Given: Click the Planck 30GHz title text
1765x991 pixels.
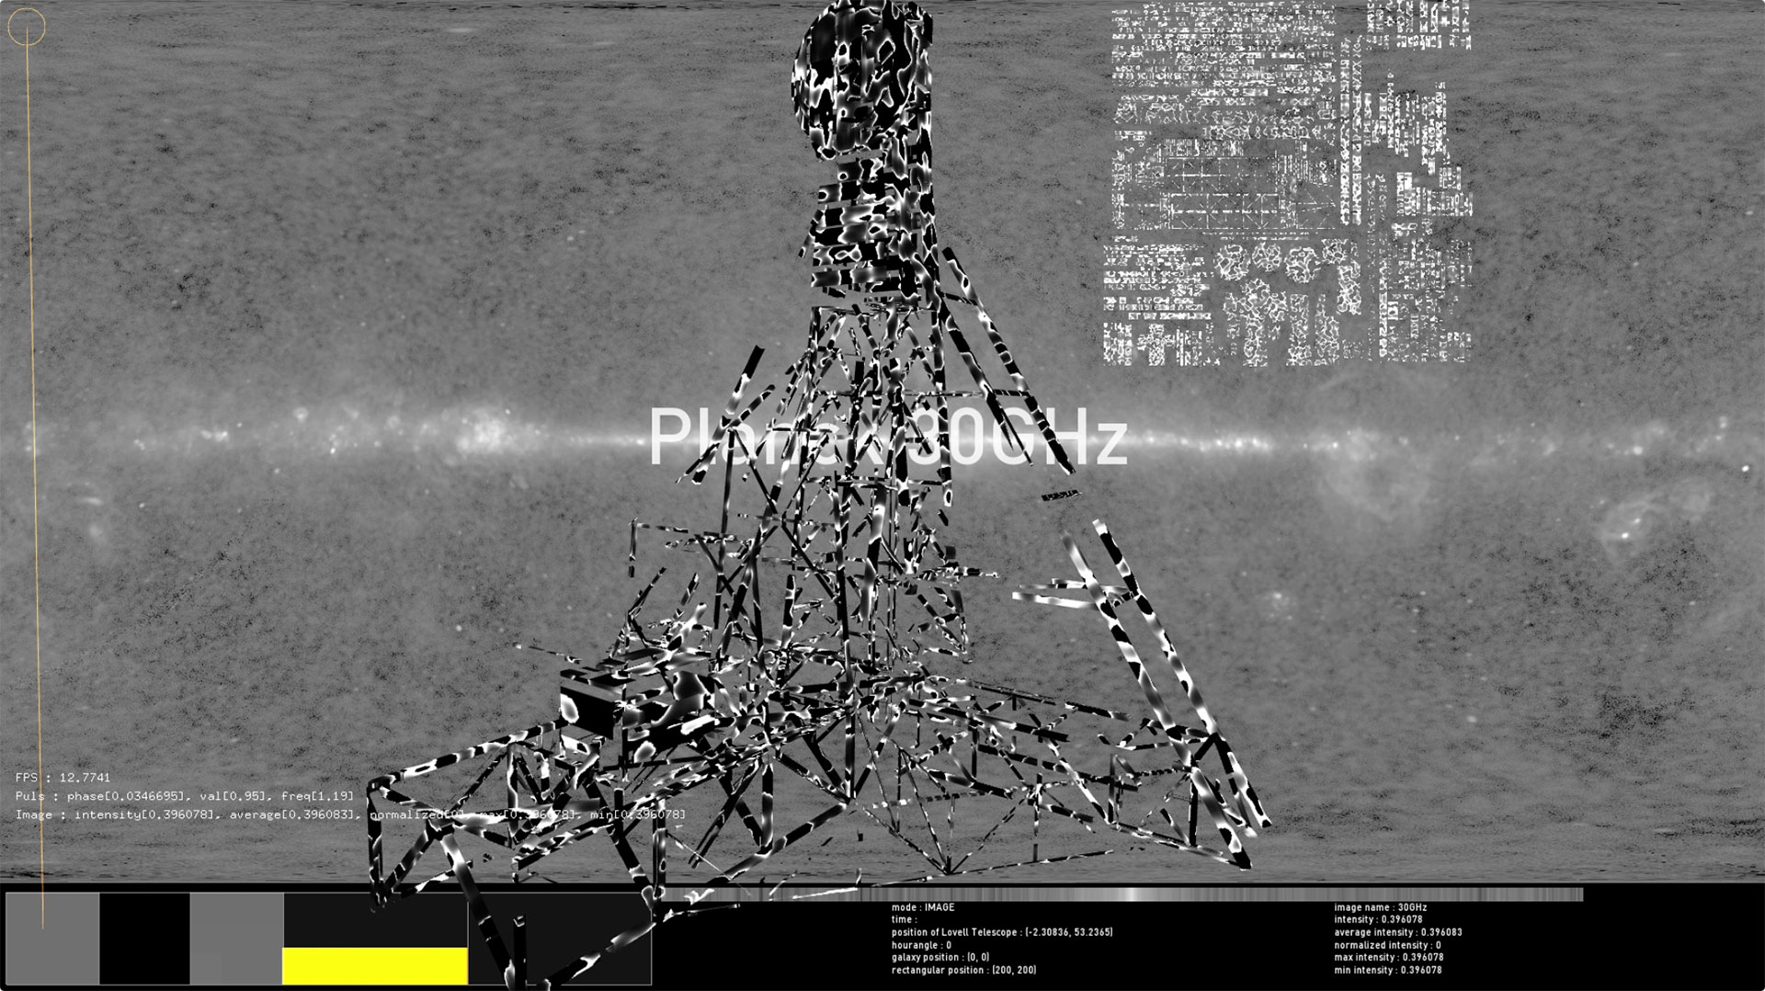Looking at the screenshot, I should click(x=887, y=439).
